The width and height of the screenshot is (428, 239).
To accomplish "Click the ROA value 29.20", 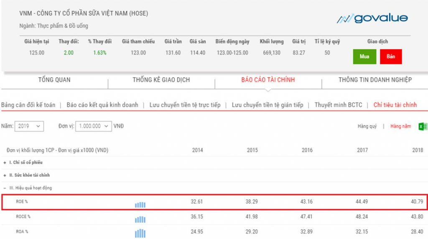I will (252, 231).
